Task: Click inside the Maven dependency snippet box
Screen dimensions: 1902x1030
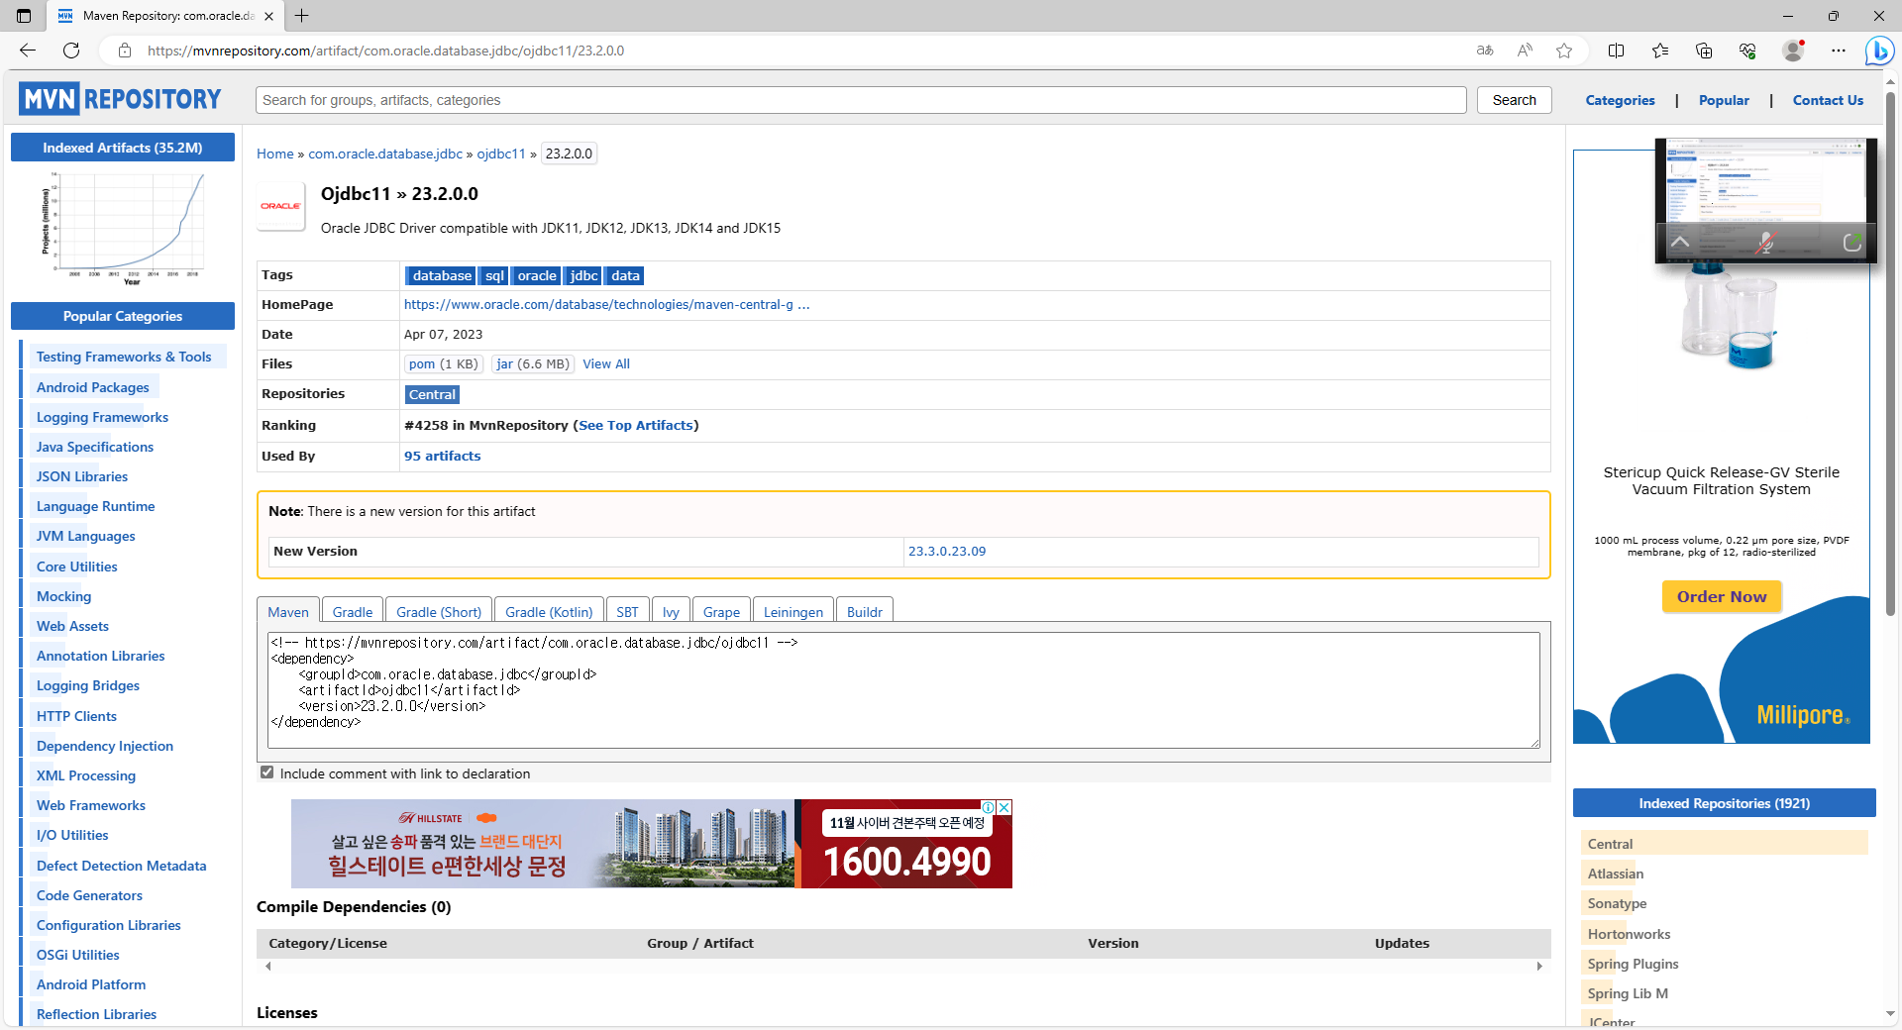Action: click(903, 689)
